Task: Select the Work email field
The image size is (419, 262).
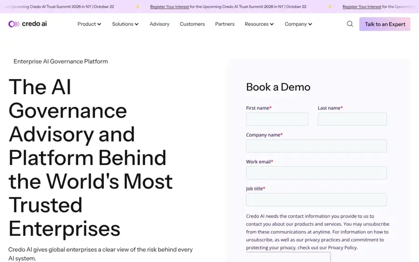Action: pyautogui.click(x=317, y=173)
